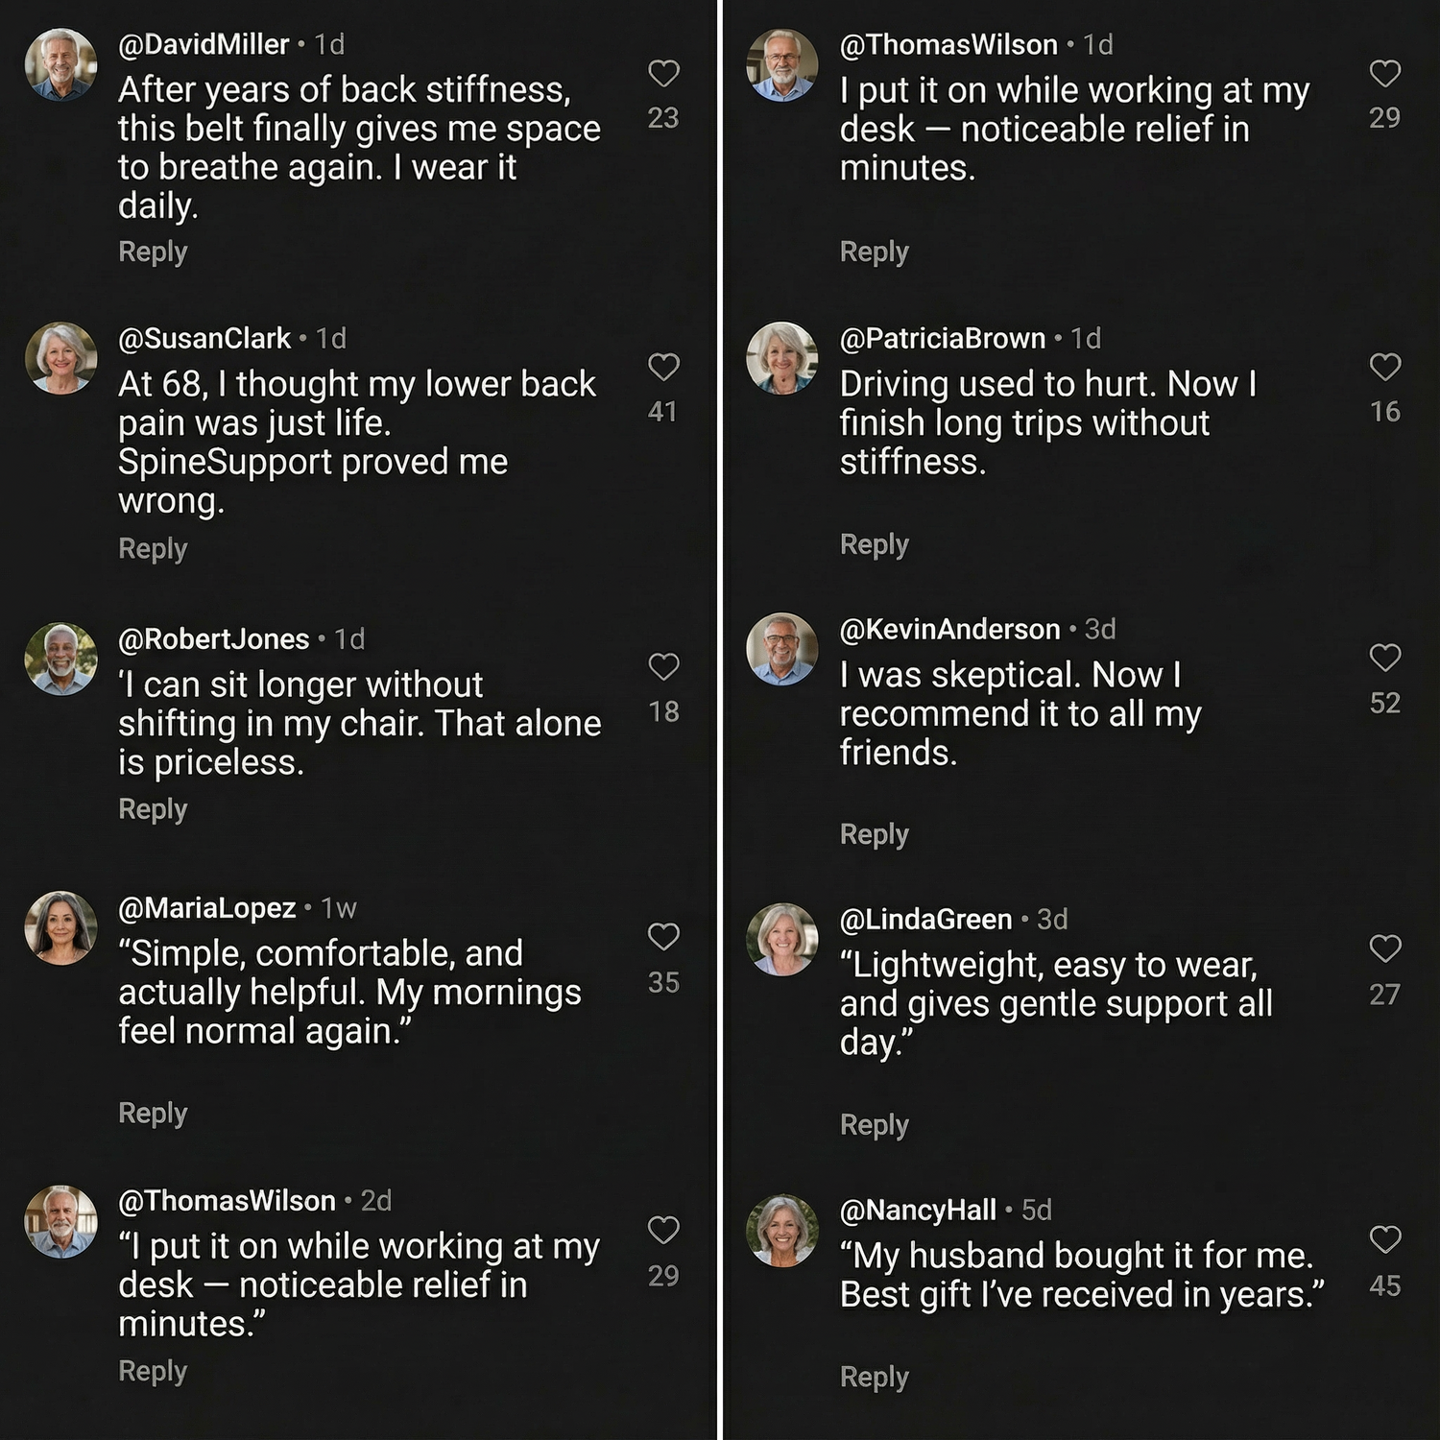Reply to DavidMiller's back stiffness comment
1440x1440 pixels.
point(153,252)
